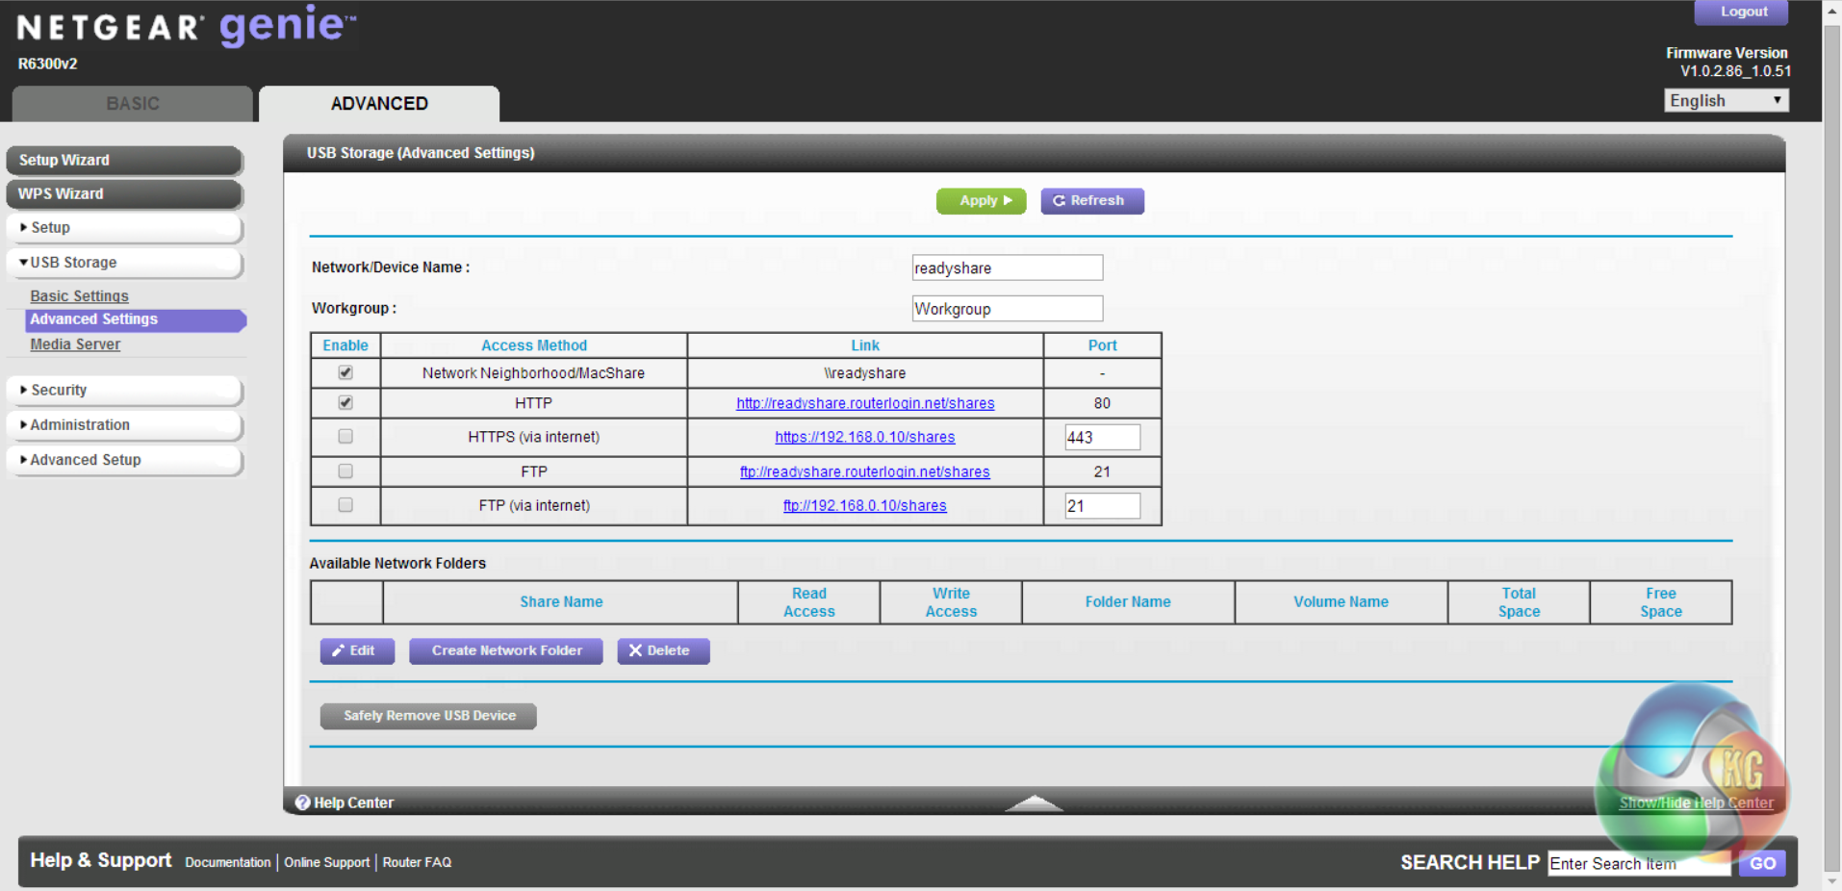Launch the WPS Wizard

click(x=123, y=194)
